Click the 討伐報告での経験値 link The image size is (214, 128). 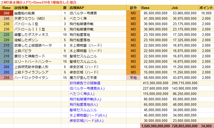[x=85, y=83]
